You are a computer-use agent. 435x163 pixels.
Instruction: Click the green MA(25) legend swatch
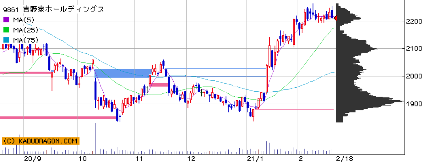[6, 30]
